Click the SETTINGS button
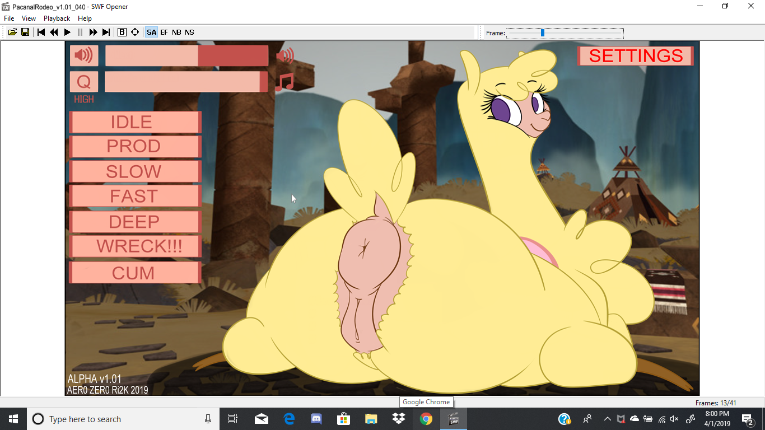 pos(636,56)
